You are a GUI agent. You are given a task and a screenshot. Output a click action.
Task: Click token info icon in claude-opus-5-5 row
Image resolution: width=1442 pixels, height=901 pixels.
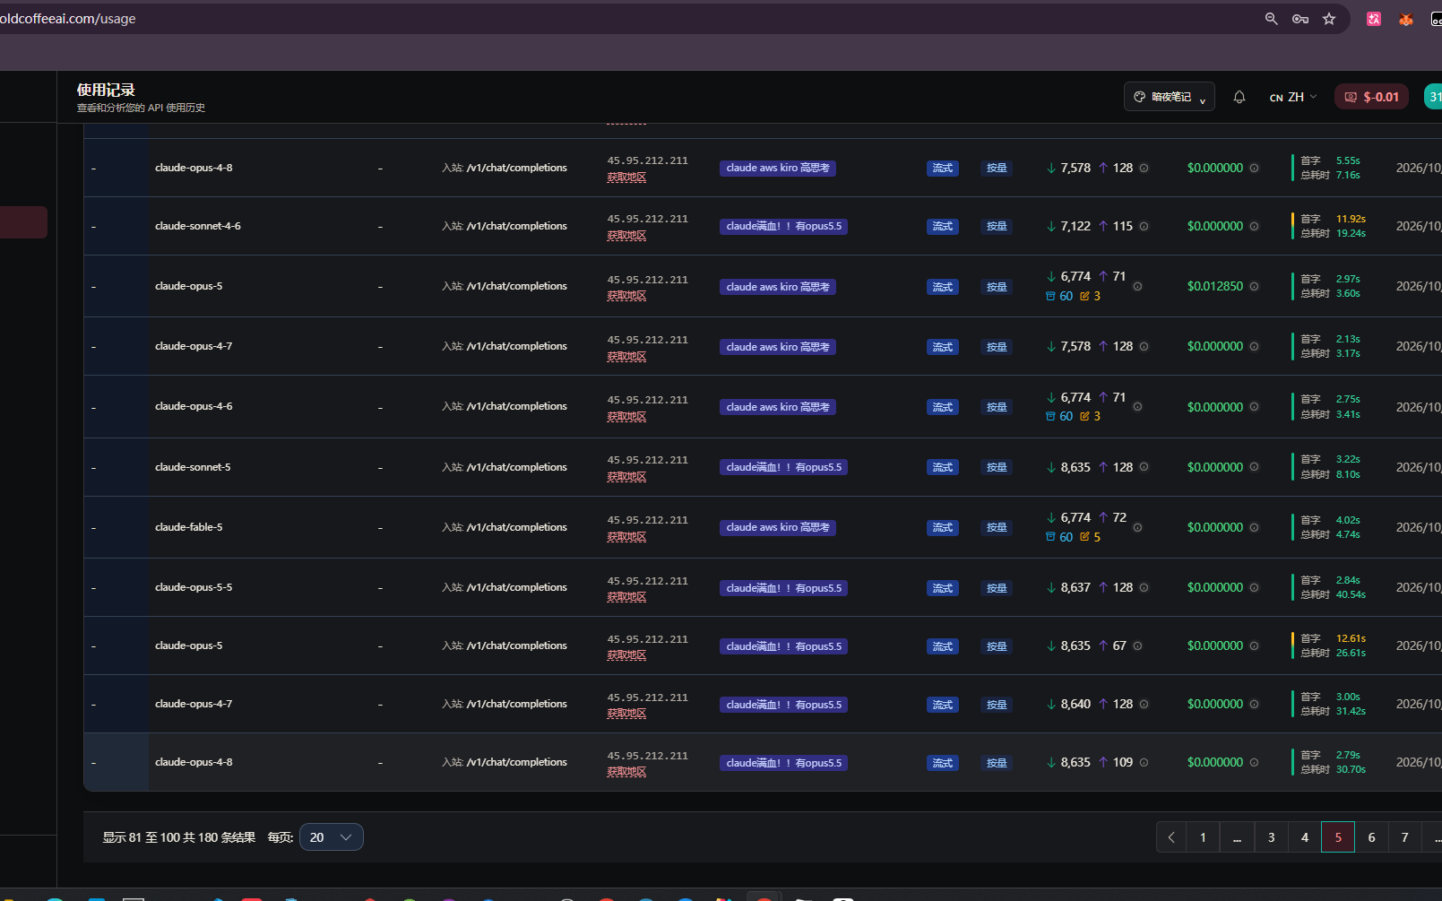(x=1144, y=588)
